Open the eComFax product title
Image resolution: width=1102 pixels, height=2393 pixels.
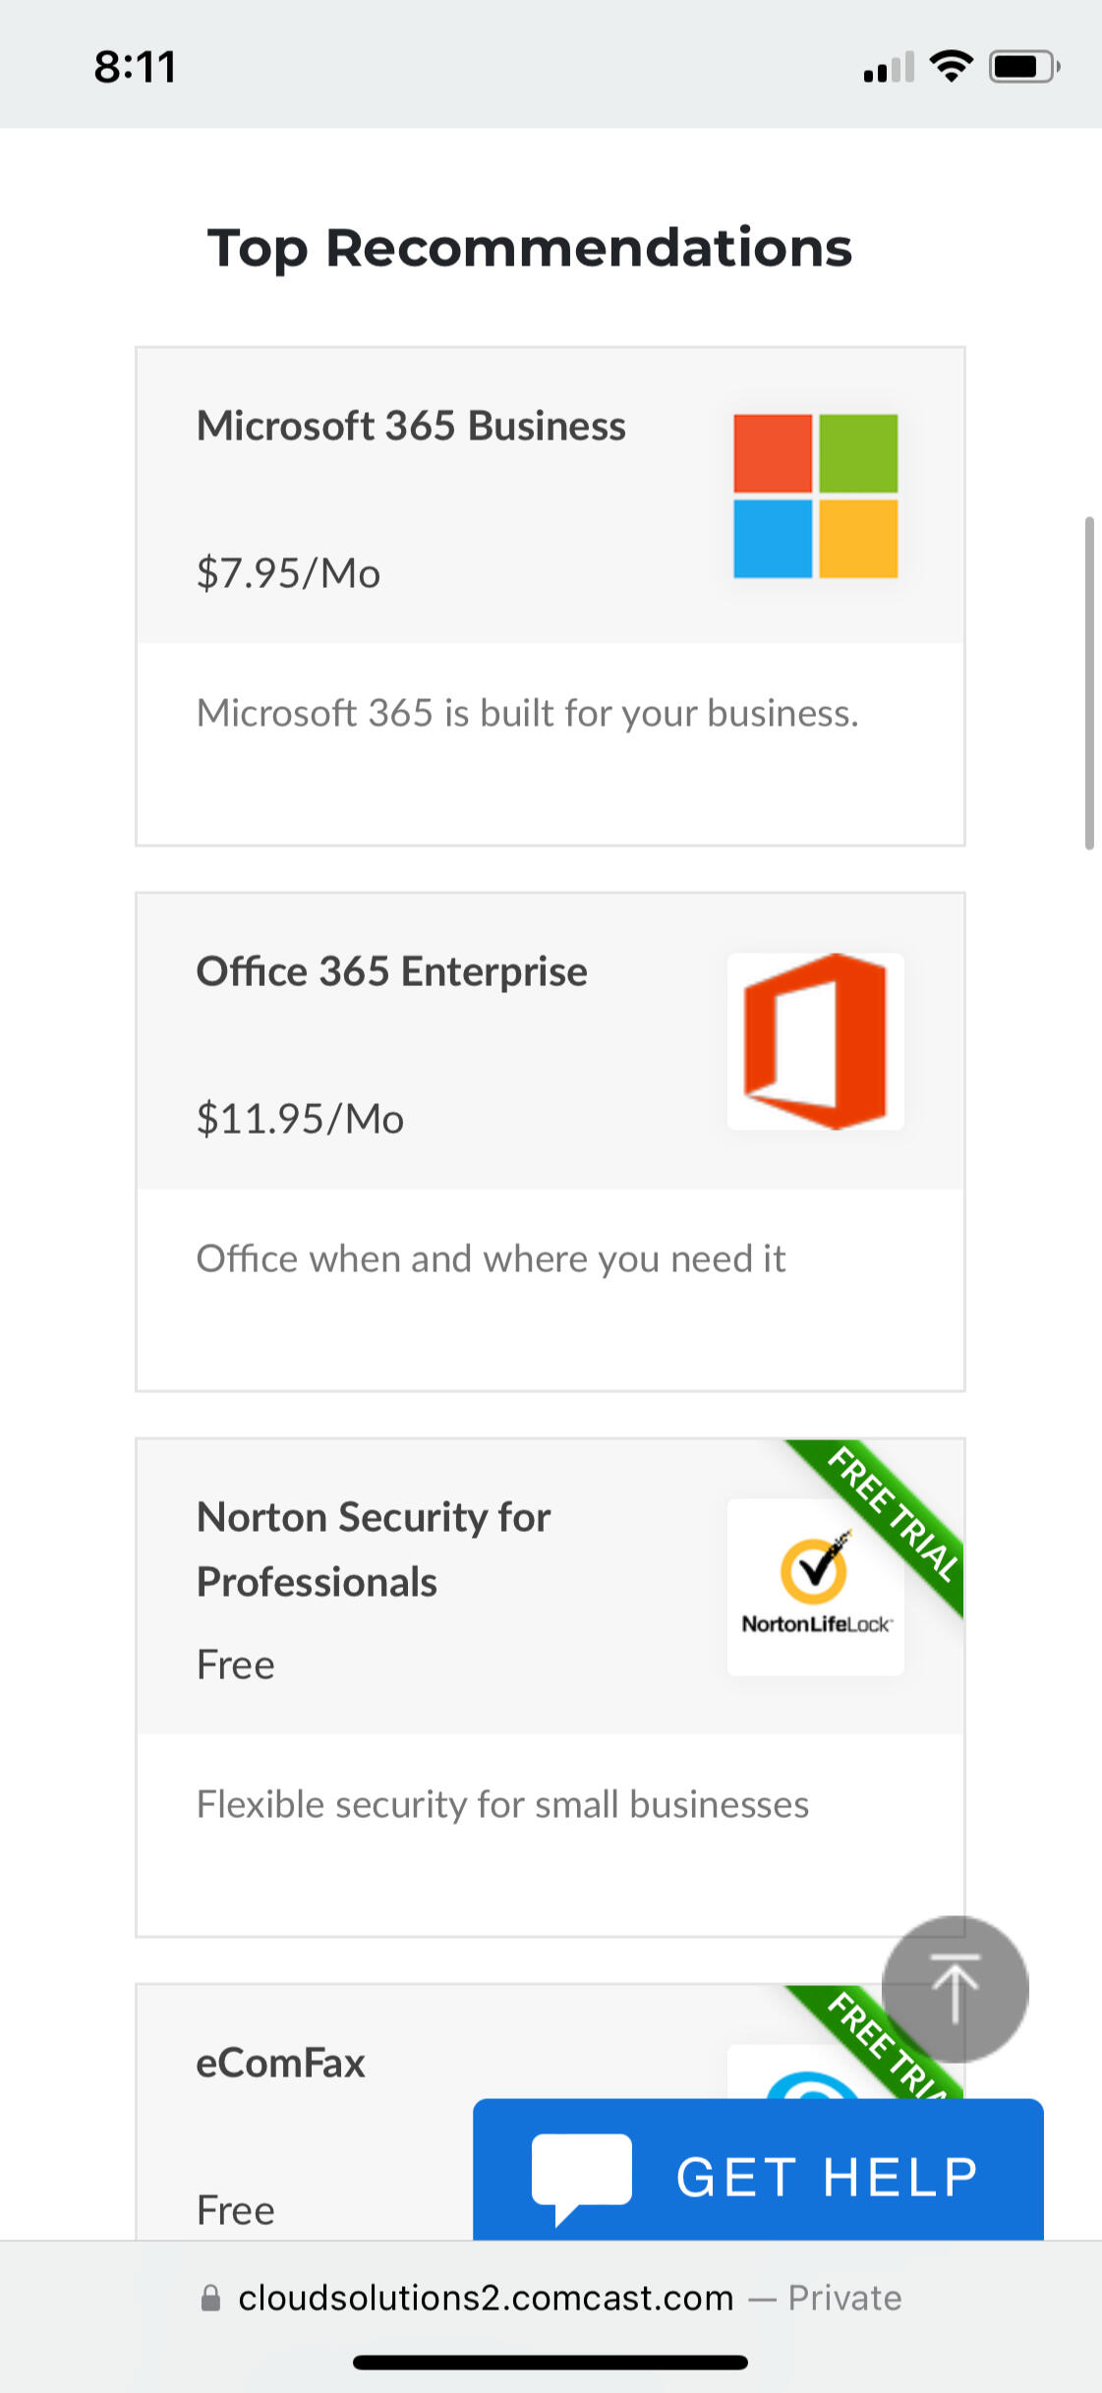[280, 2063]
